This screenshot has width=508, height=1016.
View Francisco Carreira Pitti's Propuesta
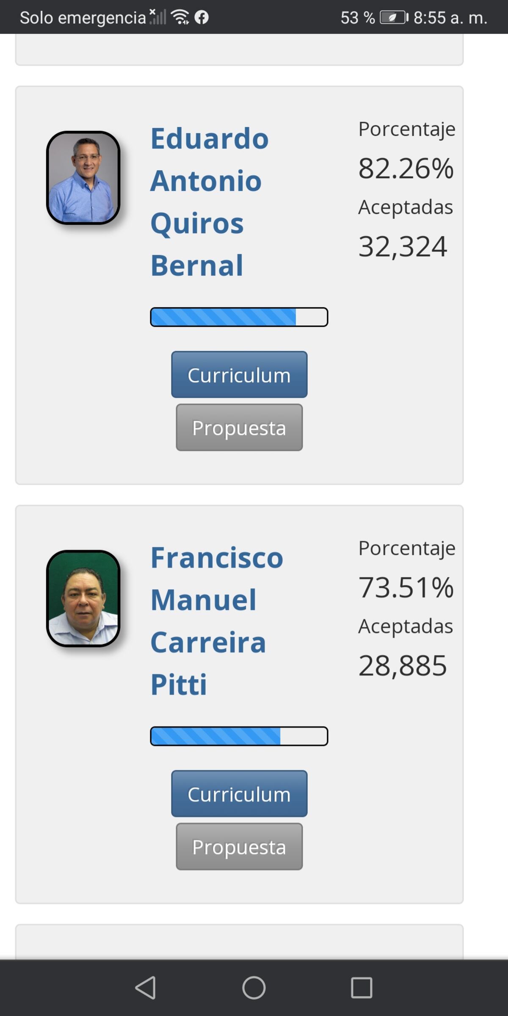point(239,847)
